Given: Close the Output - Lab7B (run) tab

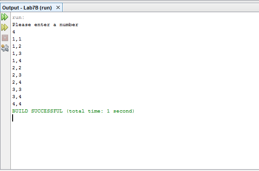Looking at the screenshot, I should pyautogui.click(x=58, y=8).
